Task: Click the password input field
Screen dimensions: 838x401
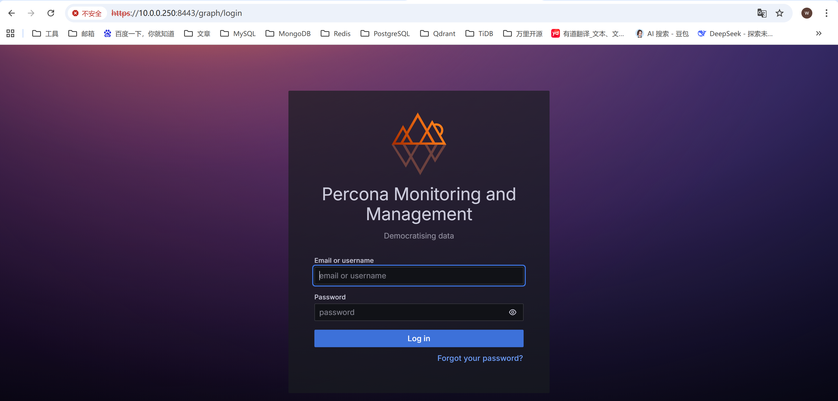Action: coord(410,312)
